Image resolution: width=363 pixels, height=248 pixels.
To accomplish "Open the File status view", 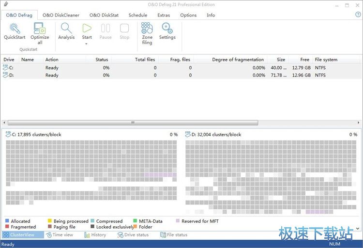I will click(x=174, y=235).
